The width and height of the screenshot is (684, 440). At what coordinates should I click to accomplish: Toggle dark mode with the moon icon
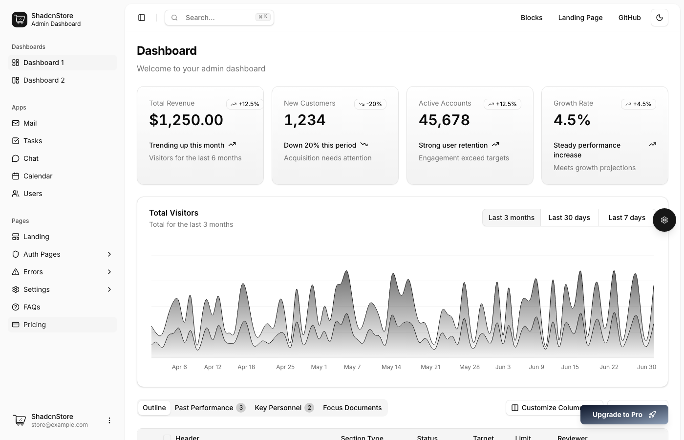660,18
